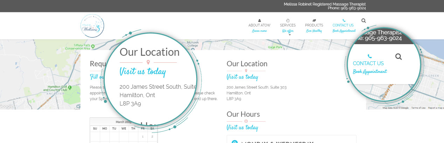Expand the Services dropdown arrow
The image size is (444, 143).
290,35
